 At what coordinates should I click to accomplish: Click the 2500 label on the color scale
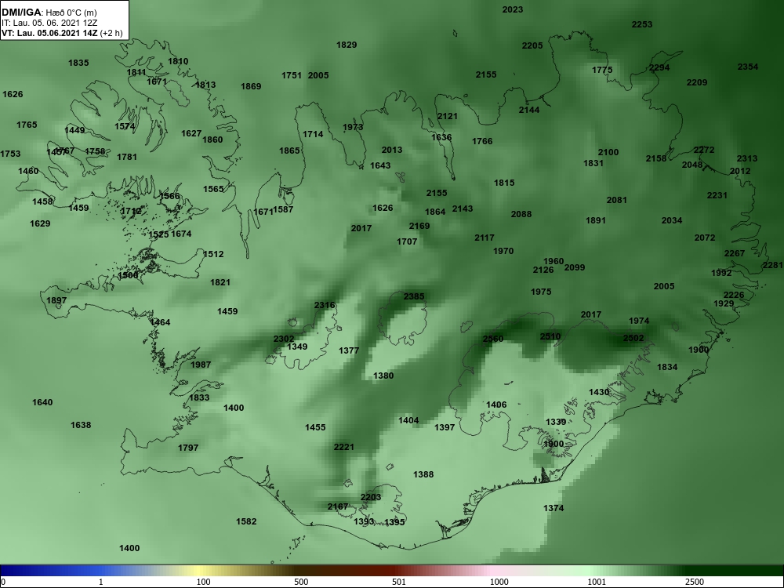[x=694, y=582]
